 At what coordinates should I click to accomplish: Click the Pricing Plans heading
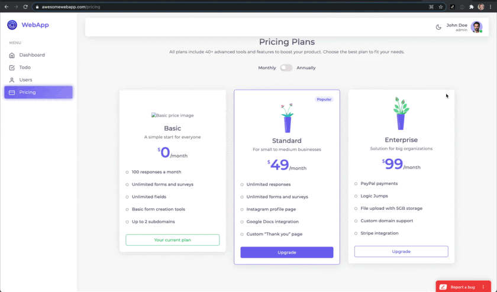click(287, 42)
